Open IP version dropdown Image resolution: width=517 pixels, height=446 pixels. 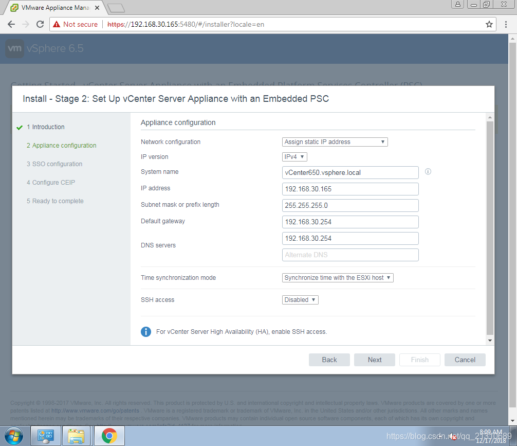point(294,157)
